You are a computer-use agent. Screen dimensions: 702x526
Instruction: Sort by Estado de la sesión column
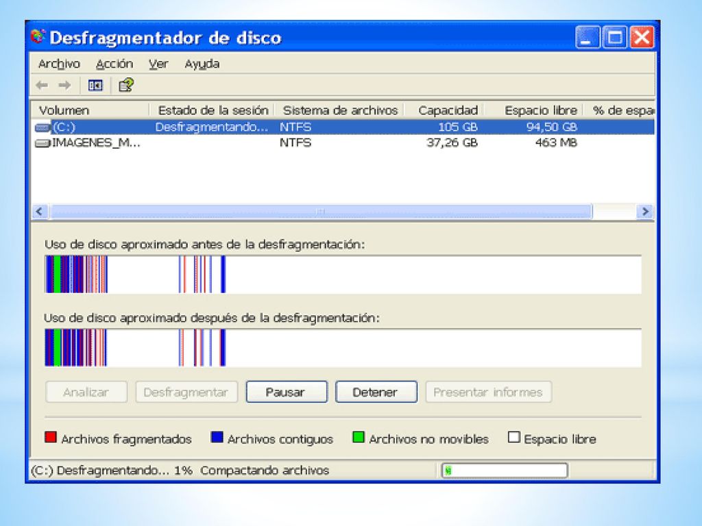point(211,110)
